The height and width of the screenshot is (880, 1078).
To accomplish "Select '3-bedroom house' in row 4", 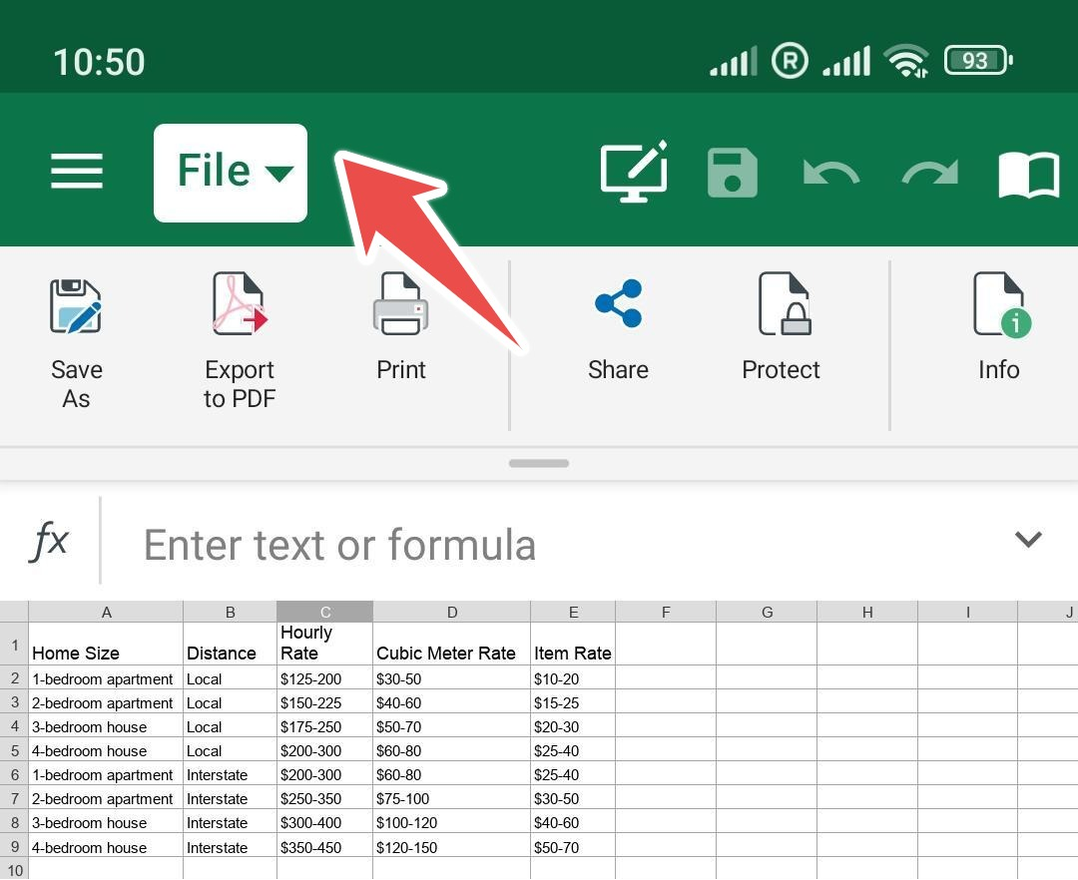I will [x=106, y=726].
